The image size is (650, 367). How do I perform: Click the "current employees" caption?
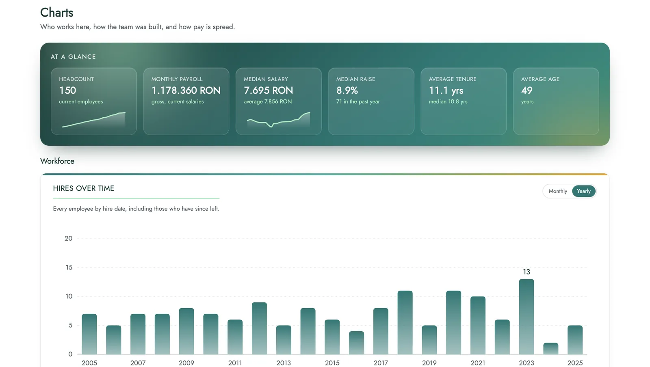pyautogui.click(x=81, y=101)
